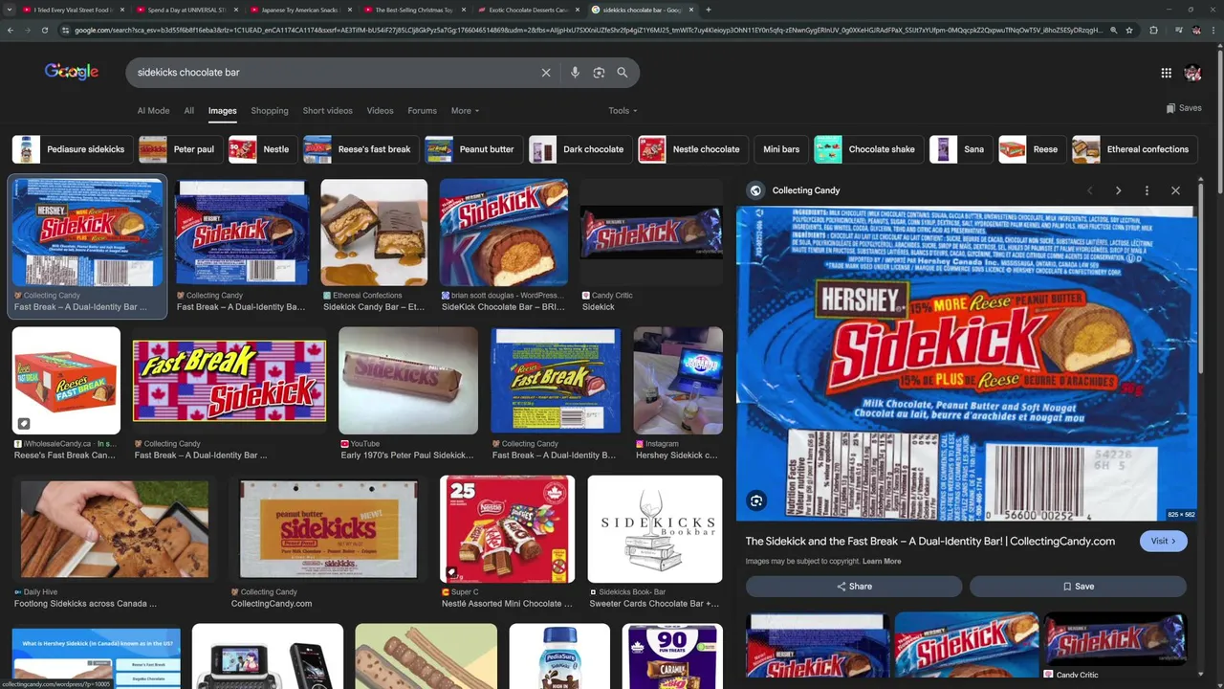Search inside image with the Lens icon on preview
1224x689 pixels.
click(756, 500)
